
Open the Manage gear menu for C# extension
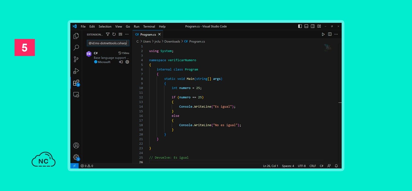tap(127, 62)
